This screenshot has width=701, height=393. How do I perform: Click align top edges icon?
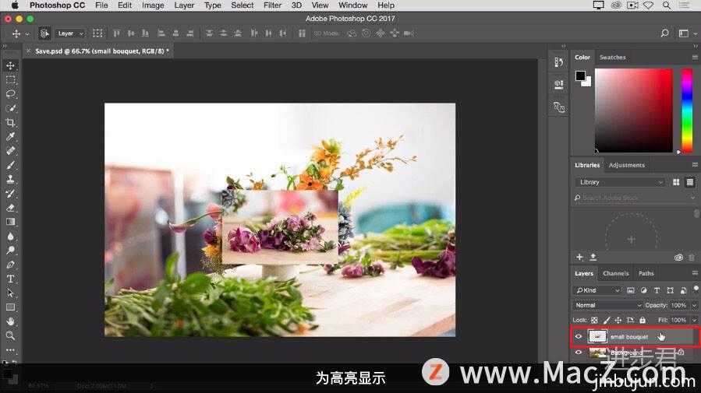click(117, 33)
